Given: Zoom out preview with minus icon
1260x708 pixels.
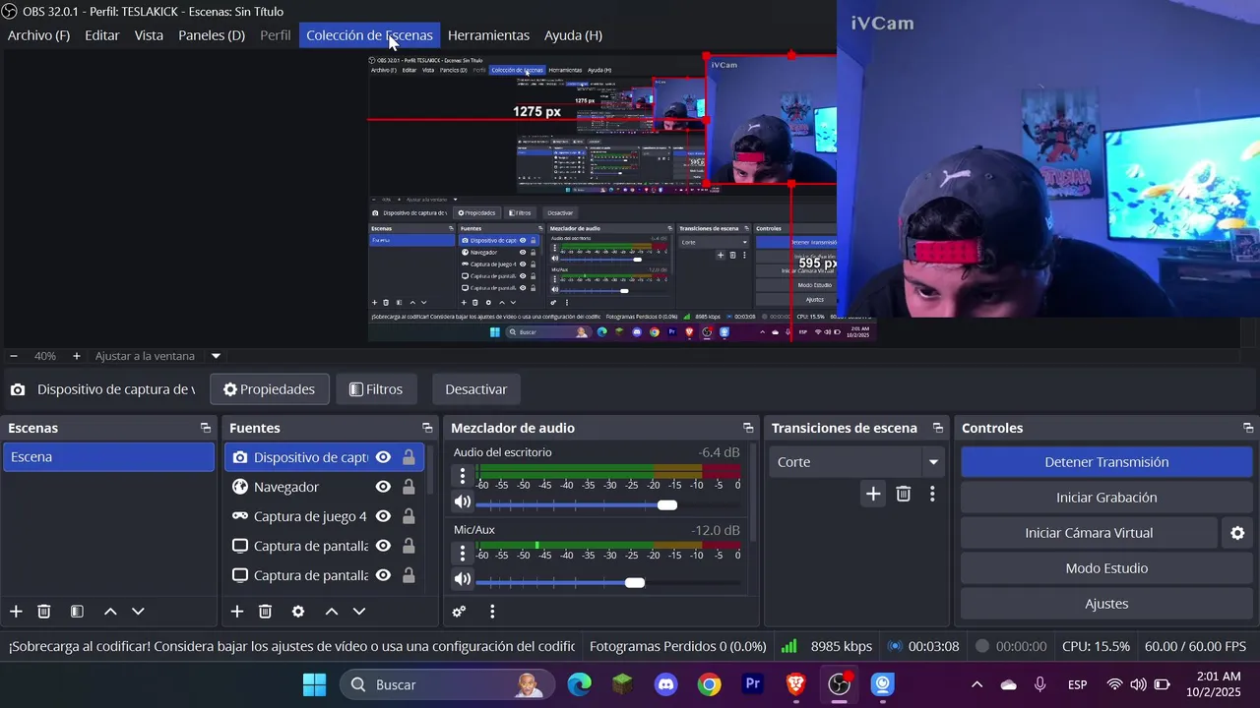Looking at the screenshot, I should pyautogui.click(x=14, y=356).
